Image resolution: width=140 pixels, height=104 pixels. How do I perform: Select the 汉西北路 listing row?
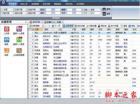(84, 96)
